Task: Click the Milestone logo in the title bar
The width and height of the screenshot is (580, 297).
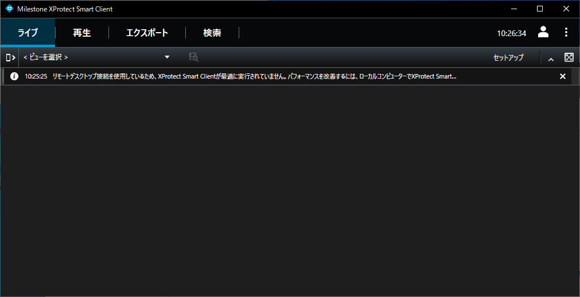Action: point(9,9)
